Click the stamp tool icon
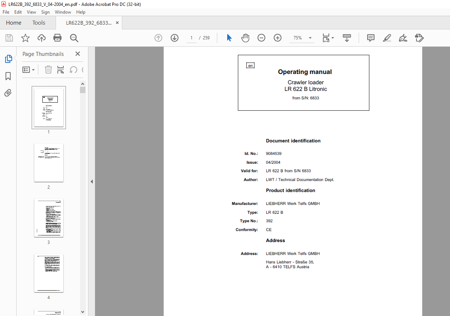This screenshot has width=450, height=316. (419, 38)
